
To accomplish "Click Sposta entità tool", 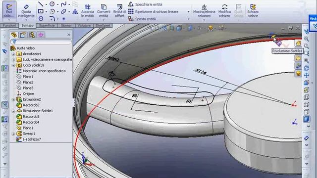I will 142,19.
